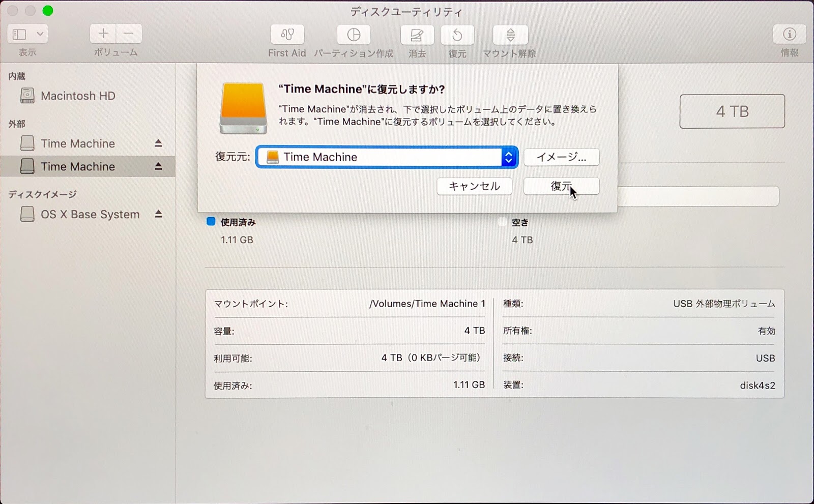Image resolution: width=814 pixels, height=504 pixels.
Task: Eject the OS X Base System image
Action: click(x=158, y=214)
